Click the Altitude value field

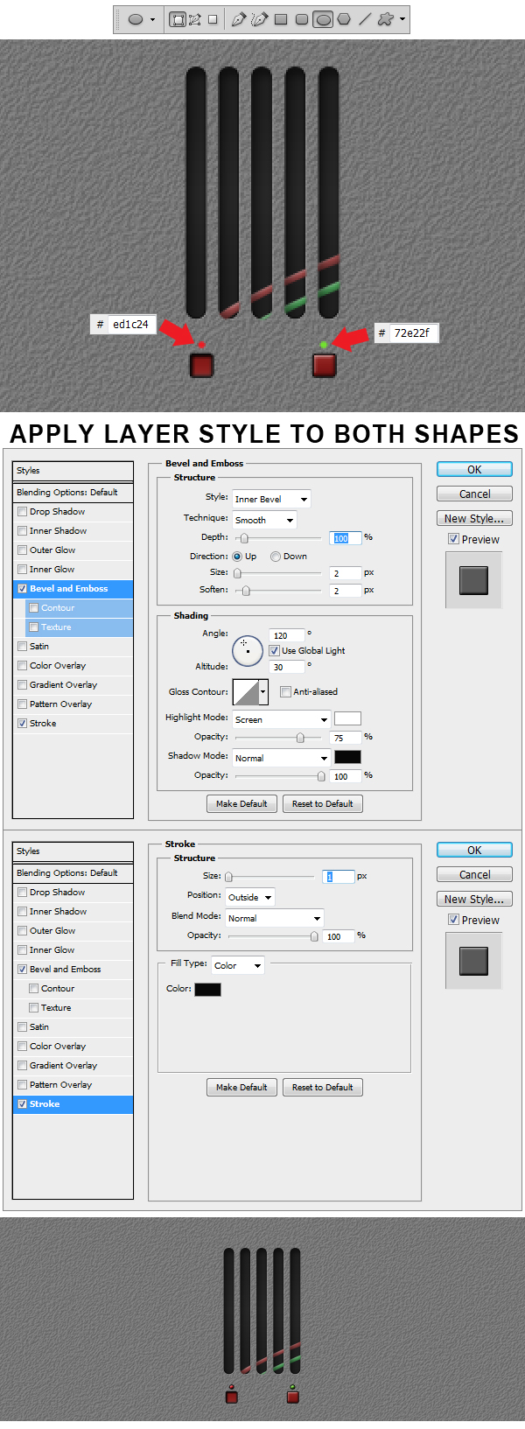[x=287, y=667]
